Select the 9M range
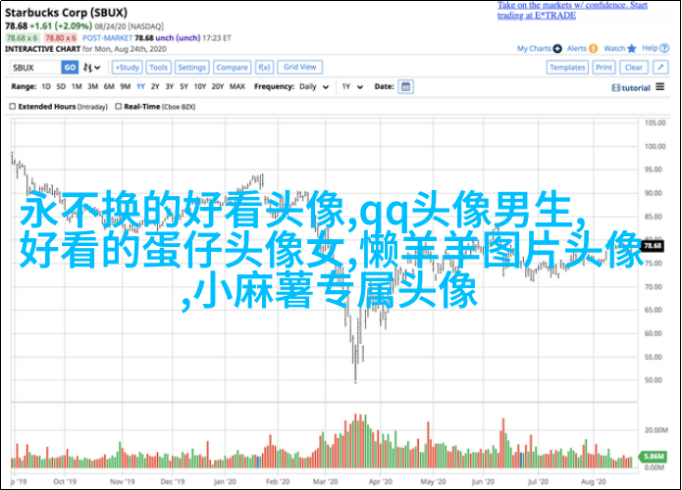Image resolution: width=682 pixels, height=490 pixels. pyautogui.click(x=126, y=86)
